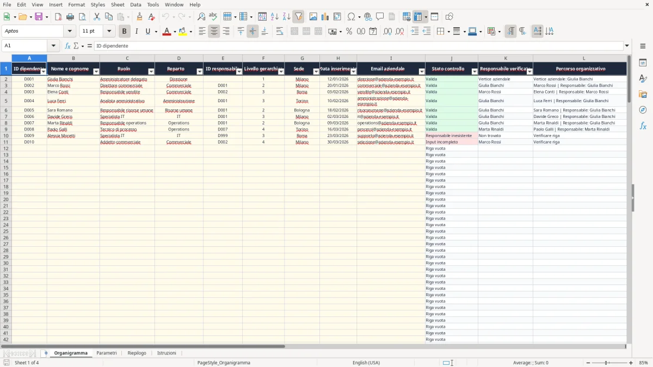Select row 15 header
653x367 pixels.
(6, 167)
